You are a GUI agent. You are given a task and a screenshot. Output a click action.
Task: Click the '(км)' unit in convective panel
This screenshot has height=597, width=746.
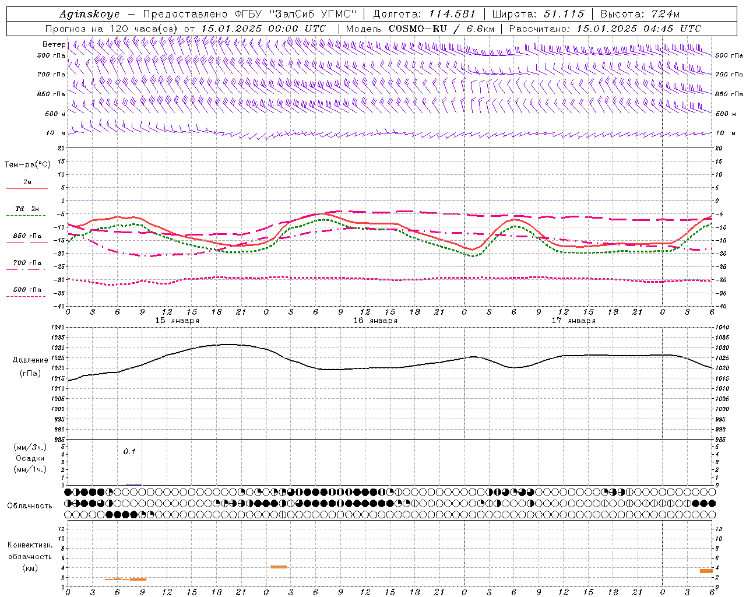(x=30, y=568)
